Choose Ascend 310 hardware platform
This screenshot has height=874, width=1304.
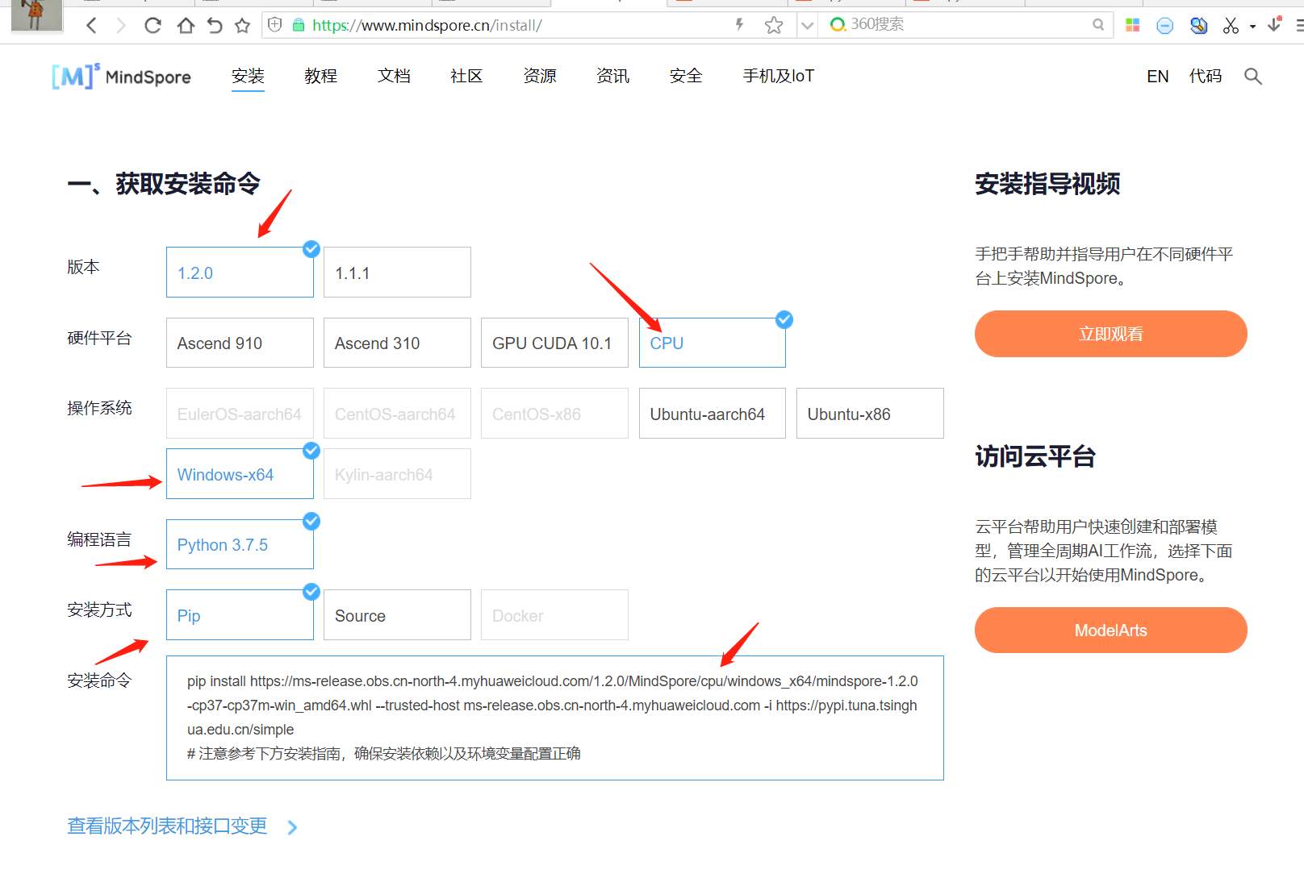[x=397, y=343]
